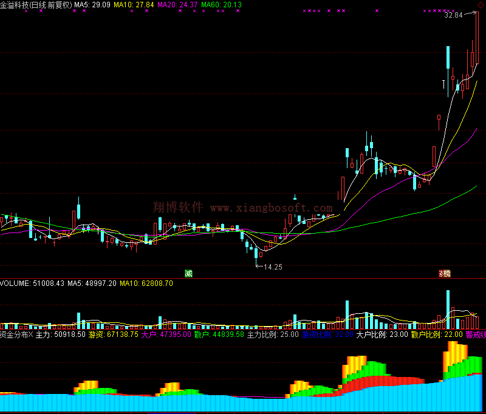Click the green 减 marker below the chart
This screenshot has height=414, width=486.
188,273
